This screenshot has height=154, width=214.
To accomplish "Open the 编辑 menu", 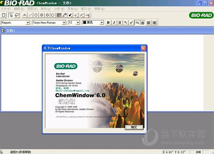I will 19,9.
